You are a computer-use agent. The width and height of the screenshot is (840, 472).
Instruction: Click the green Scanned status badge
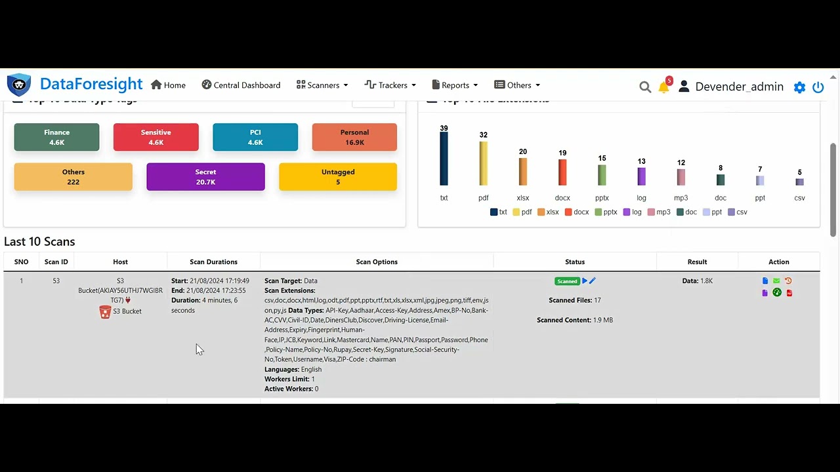click(567, 281)
